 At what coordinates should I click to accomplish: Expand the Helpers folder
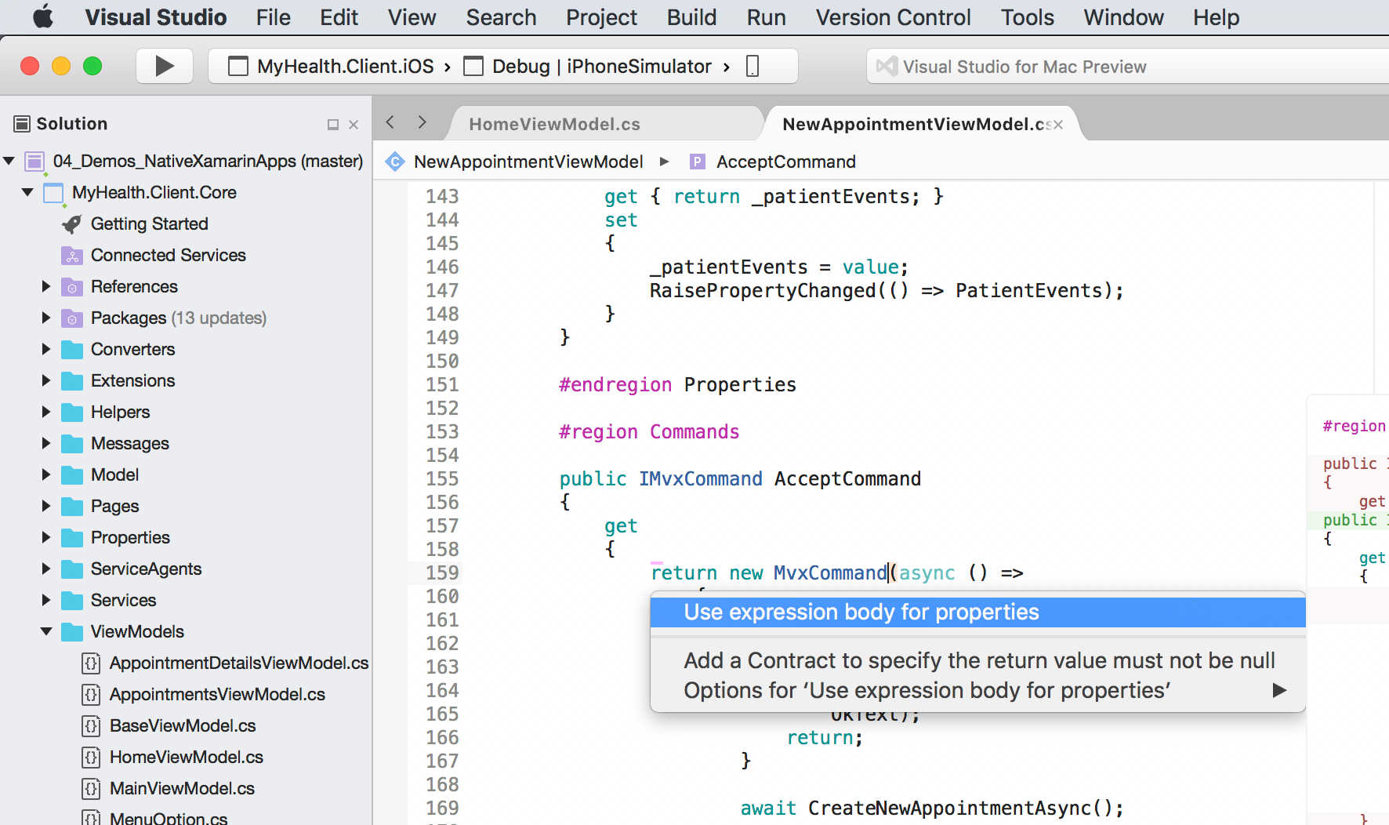[46, 412]
